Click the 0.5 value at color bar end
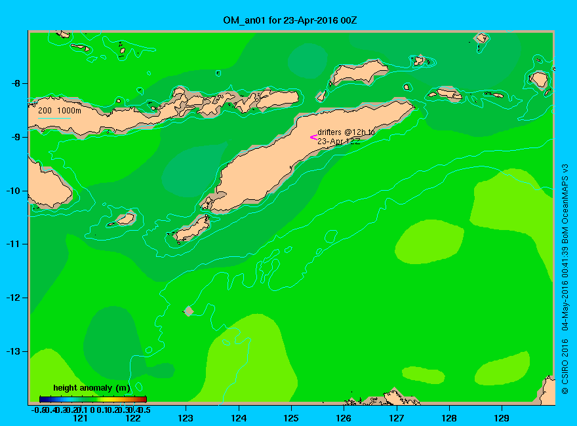Screen dimensions: 577x426 coord(146,410)
